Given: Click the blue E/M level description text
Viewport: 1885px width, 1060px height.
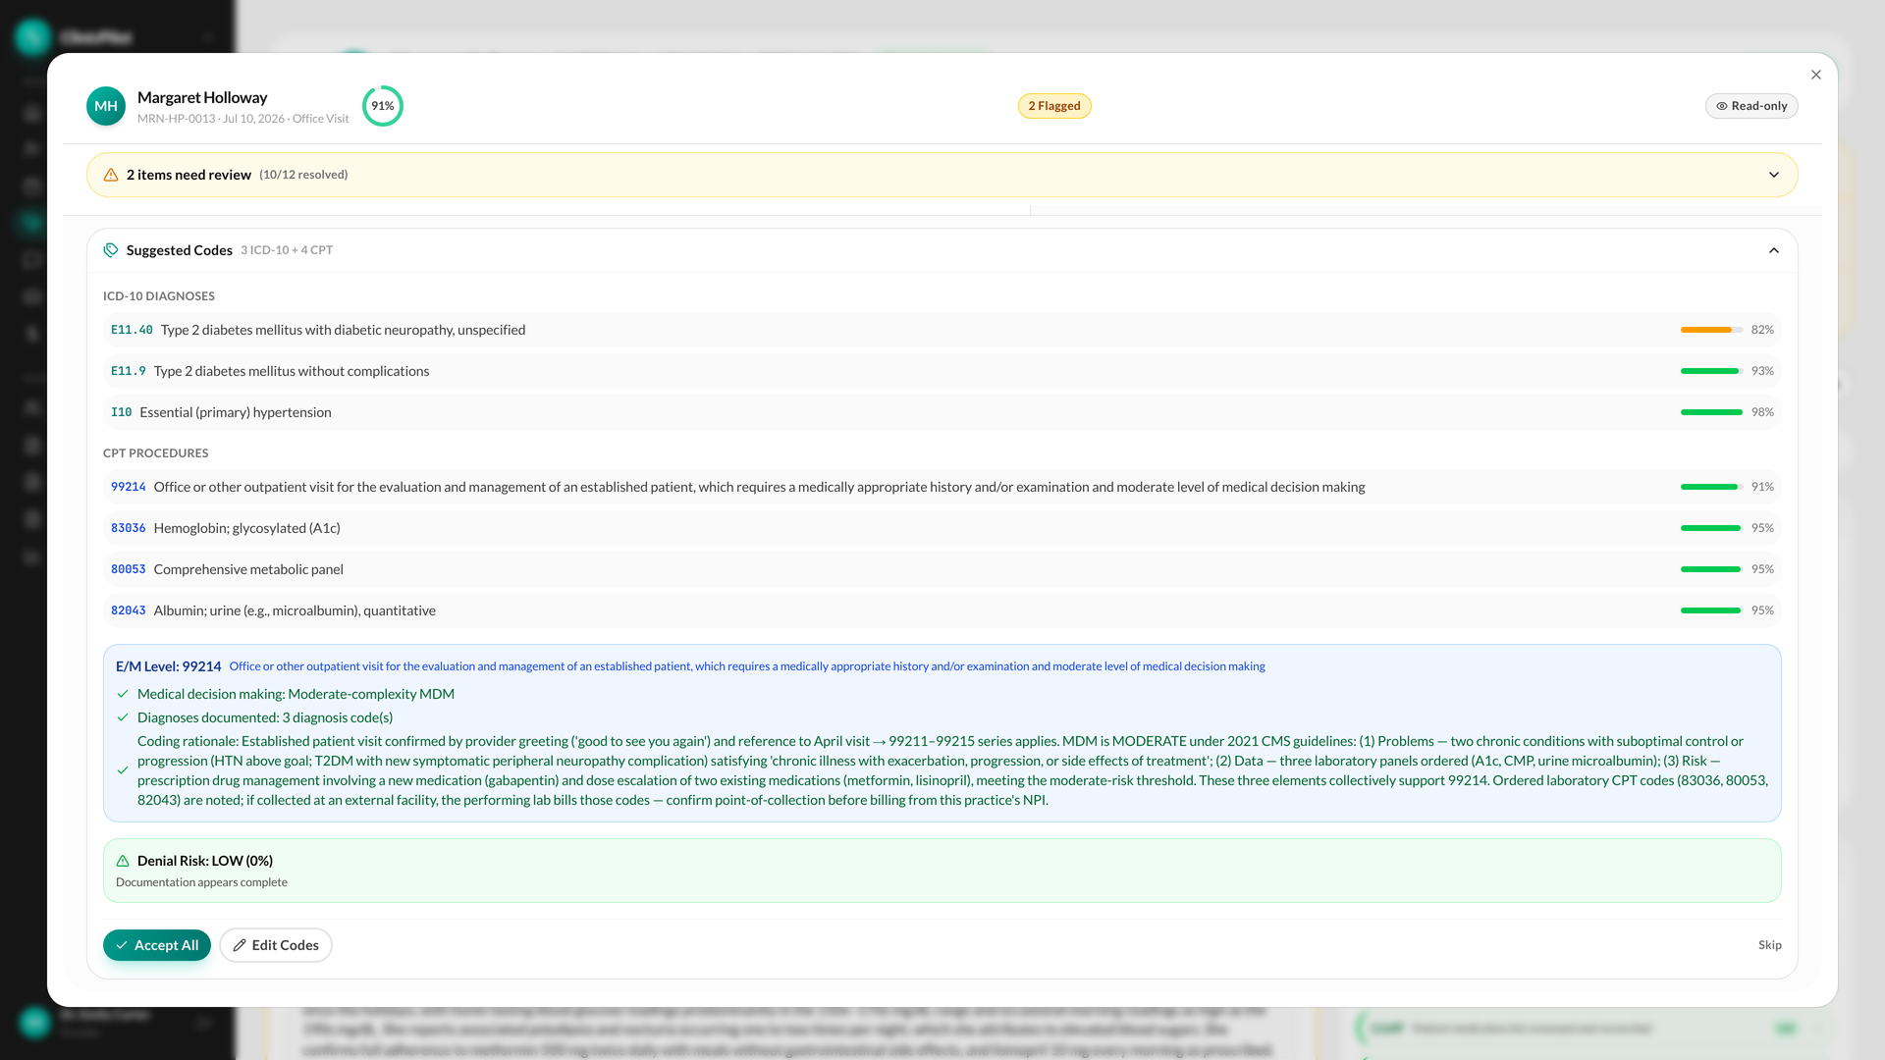Looking at the screenshot, I should click(x=747, y=666).
